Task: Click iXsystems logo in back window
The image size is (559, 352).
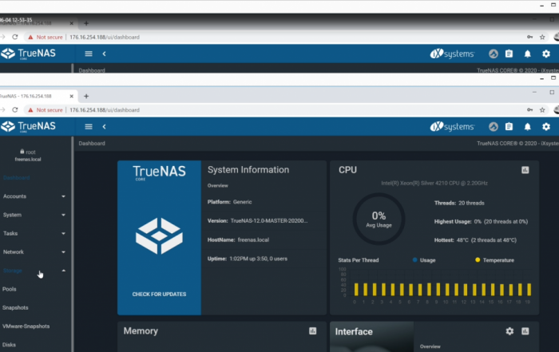Action: click(452, 53)
